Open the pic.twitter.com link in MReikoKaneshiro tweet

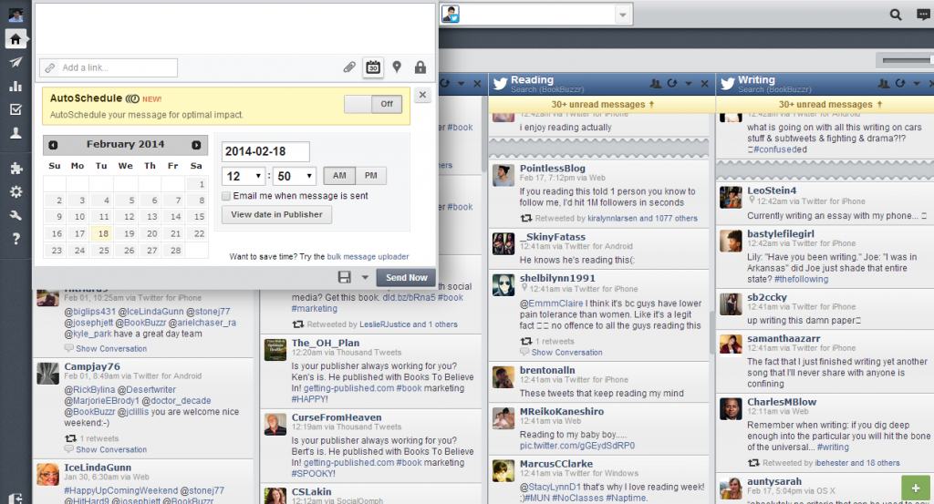coord(577,446)
